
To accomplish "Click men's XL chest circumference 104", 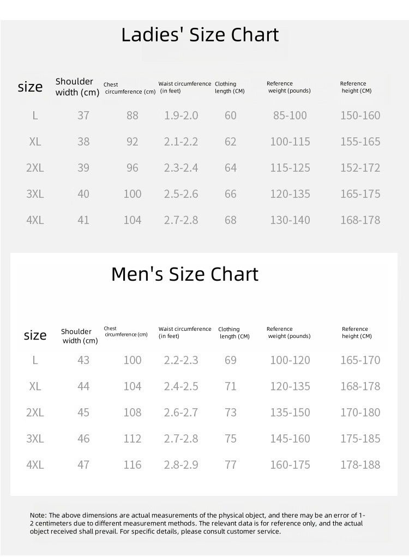I will (132, 386).
